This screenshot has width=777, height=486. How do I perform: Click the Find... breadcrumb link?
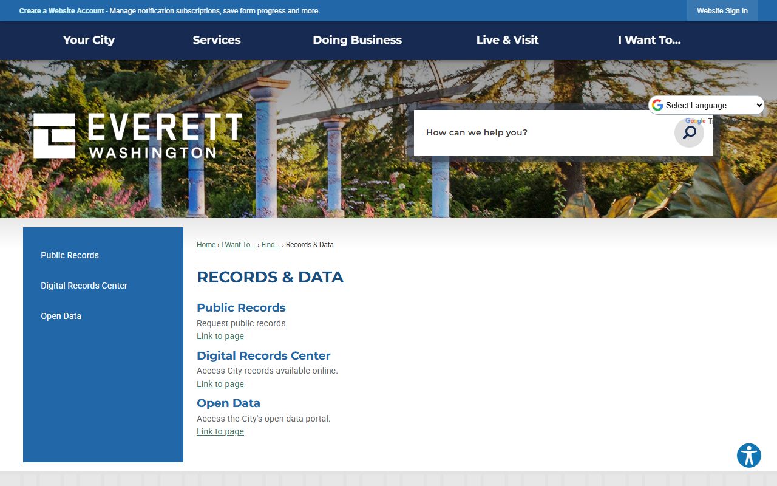click(271, 245)
